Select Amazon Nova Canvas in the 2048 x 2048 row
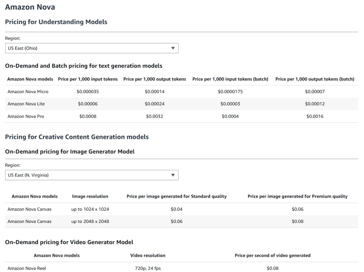 tap(29, 222)
